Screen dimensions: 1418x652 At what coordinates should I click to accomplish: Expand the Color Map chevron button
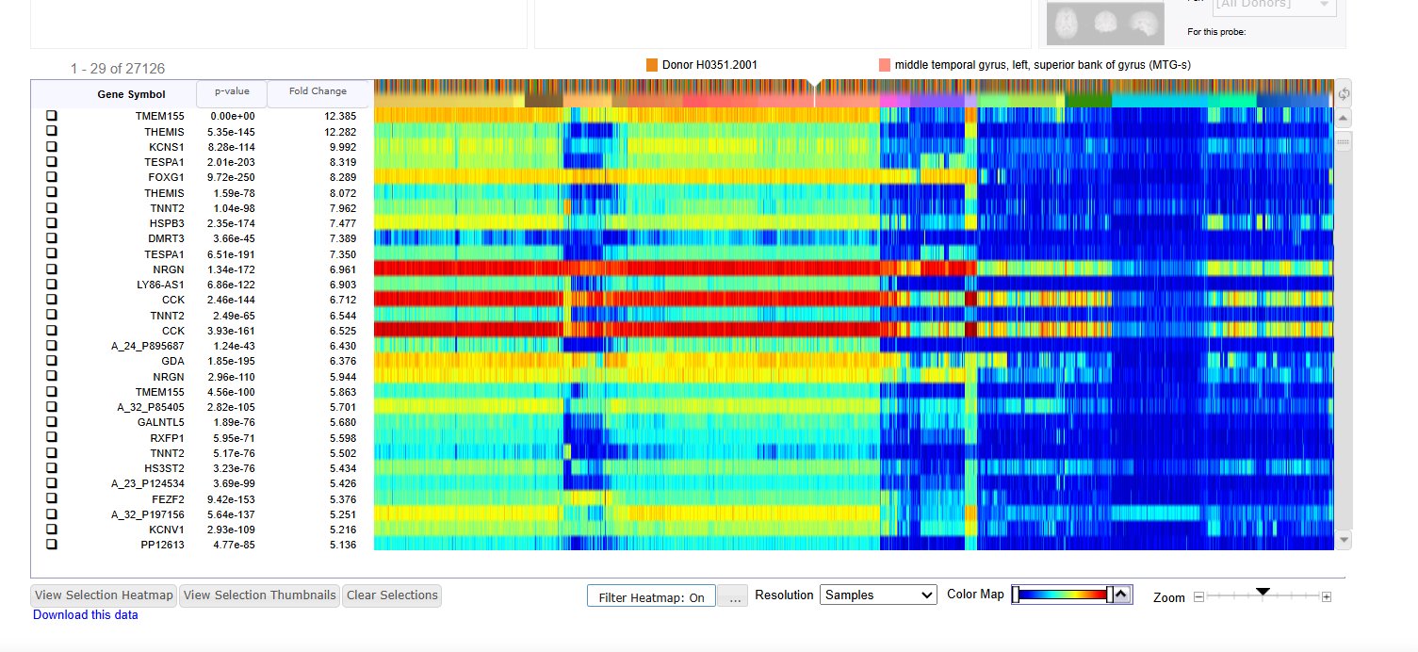tap(1121, 595)
